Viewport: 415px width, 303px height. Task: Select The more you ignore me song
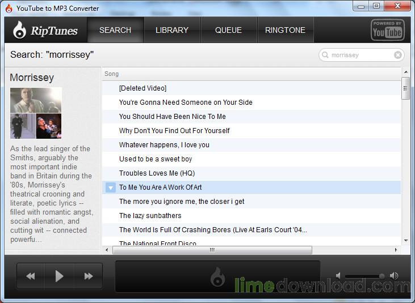pyautogui.click(x=251, y=202)
